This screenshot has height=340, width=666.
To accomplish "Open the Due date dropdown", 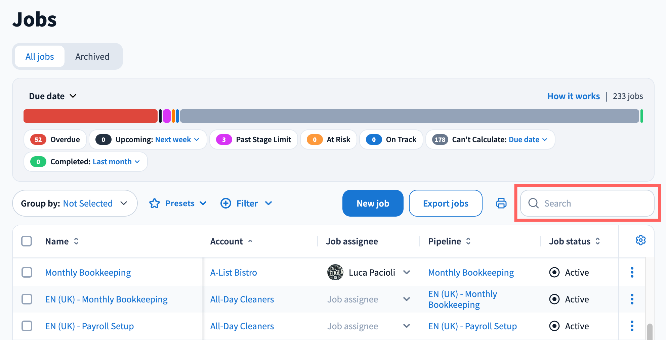I will [x=53, y=96].
